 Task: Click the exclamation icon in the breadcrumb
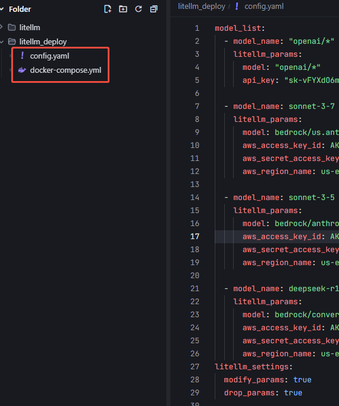point(237,6)
